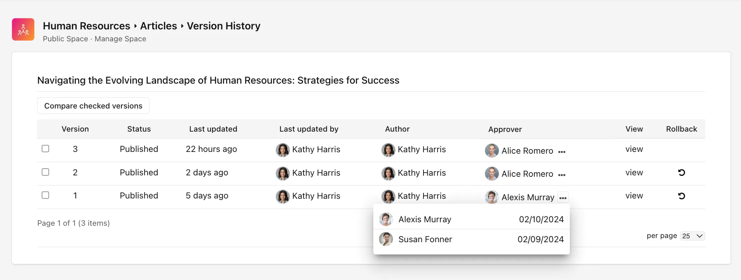Click the Approver column header
This screenshot has height=280, width=741.
[x=505, y=129]
